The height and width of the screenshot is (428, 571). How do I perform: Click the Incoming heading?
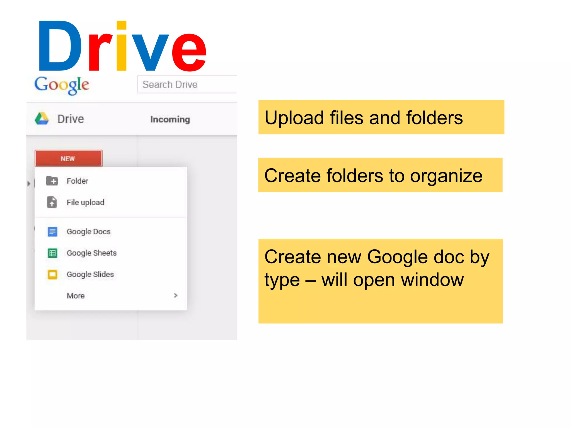pyautogui.click(x=170, y=119)
